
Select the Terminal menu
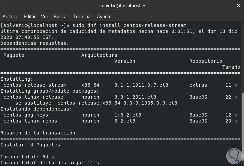82,17
